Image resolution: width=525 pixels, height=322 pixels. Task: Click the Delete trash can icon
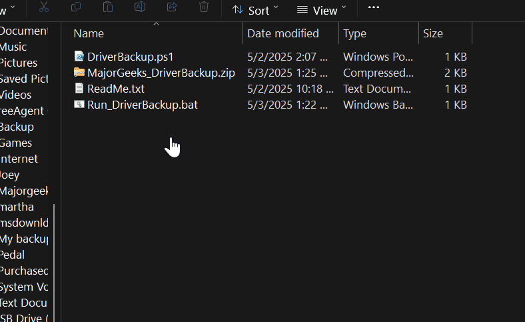coord(203,7)
